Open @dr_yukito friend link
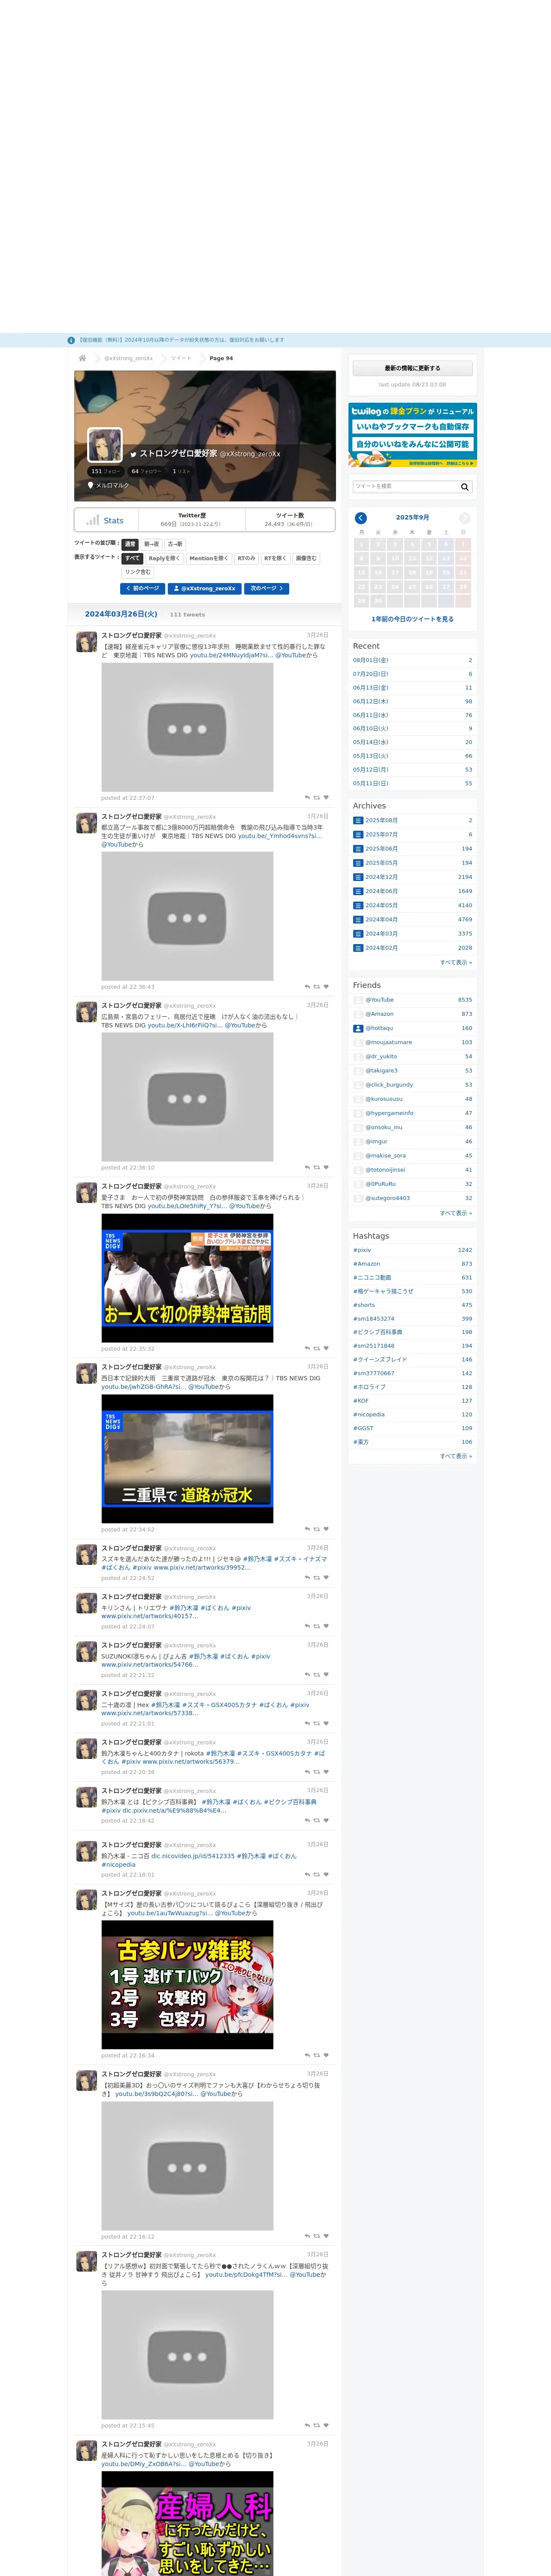The height and width of the screenshot is (2576, 551). pos(381,1056)
